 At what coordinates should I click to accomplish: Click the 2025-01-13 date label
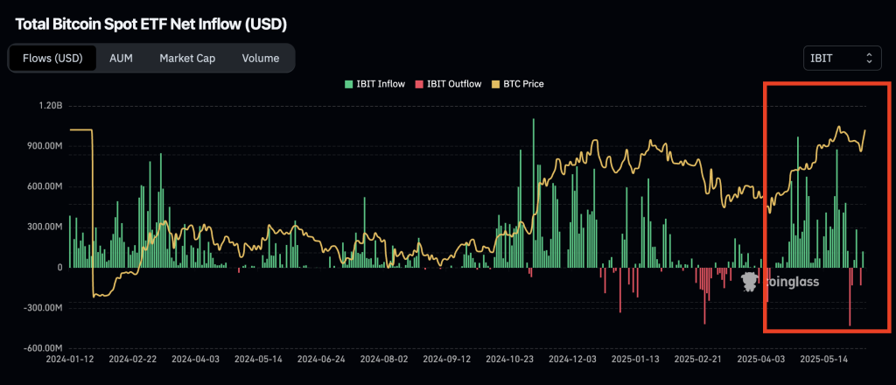tap(635, 360)
